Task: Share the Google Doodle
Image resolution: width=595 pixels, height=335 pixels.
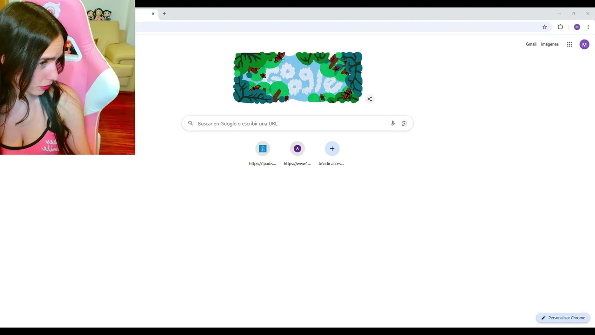Action: (370, 99)
